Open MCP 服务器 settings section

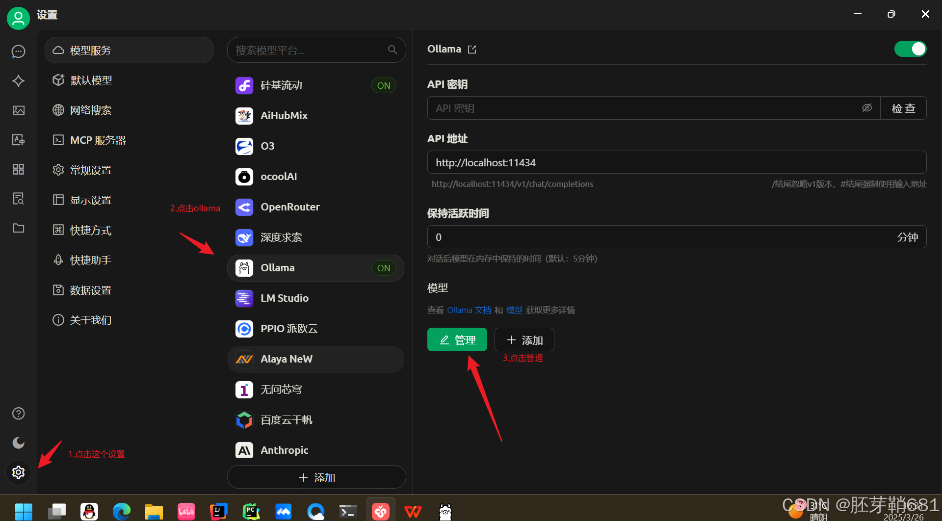tap(129, 140)
